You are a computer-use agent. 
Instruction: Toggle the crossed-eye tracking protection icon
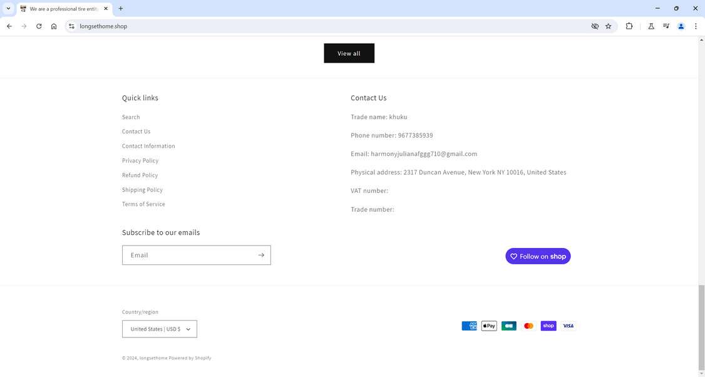coord(595,26)
